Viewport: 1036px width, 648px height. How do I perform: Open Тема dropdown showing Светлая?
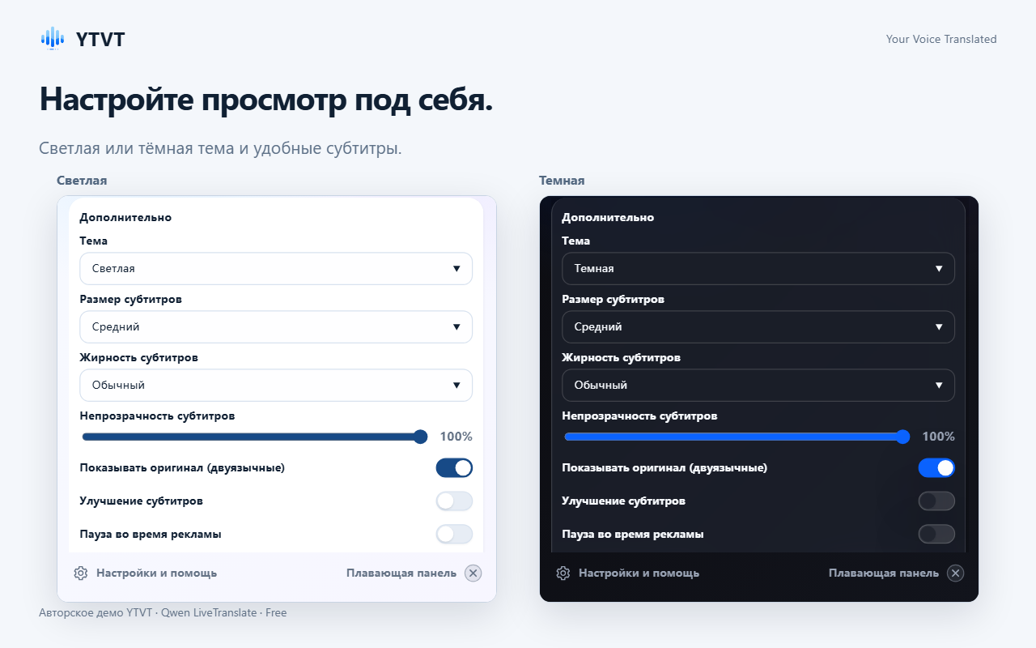pos(276,268)
